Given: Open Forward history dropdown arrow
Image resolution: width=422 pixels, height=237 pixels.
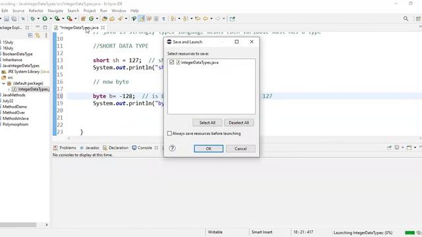Looking at the screenshot, I should (x=224, y=18).
